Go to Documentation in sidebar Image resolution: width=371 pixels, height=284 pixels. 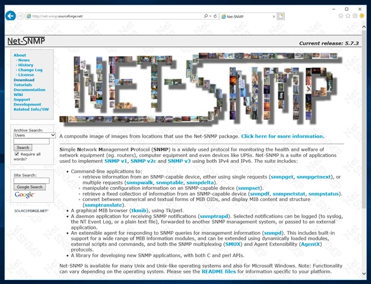click(30, 90)
